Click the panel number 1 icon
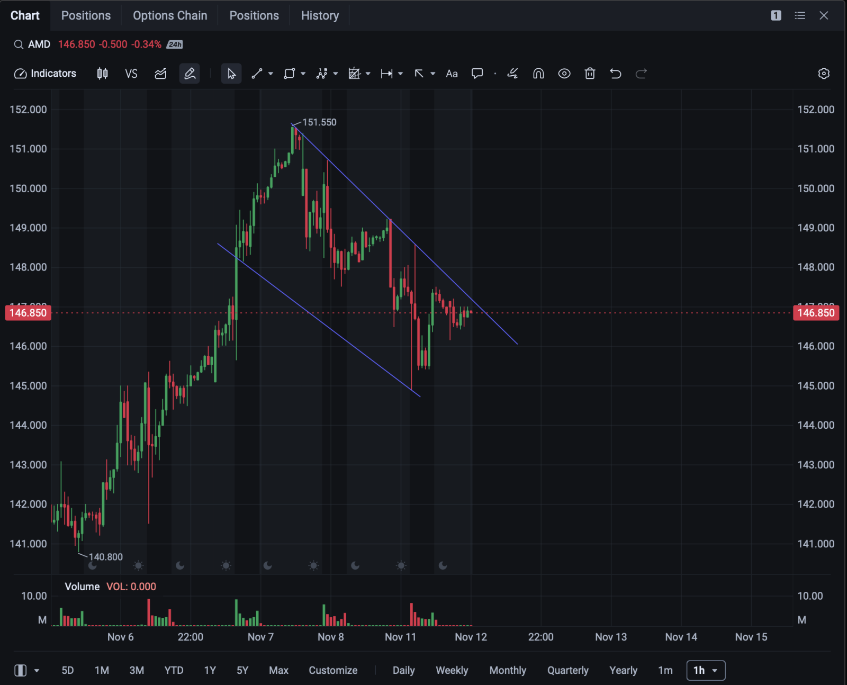This screenshot has width=847, height=685. [776, 15]
